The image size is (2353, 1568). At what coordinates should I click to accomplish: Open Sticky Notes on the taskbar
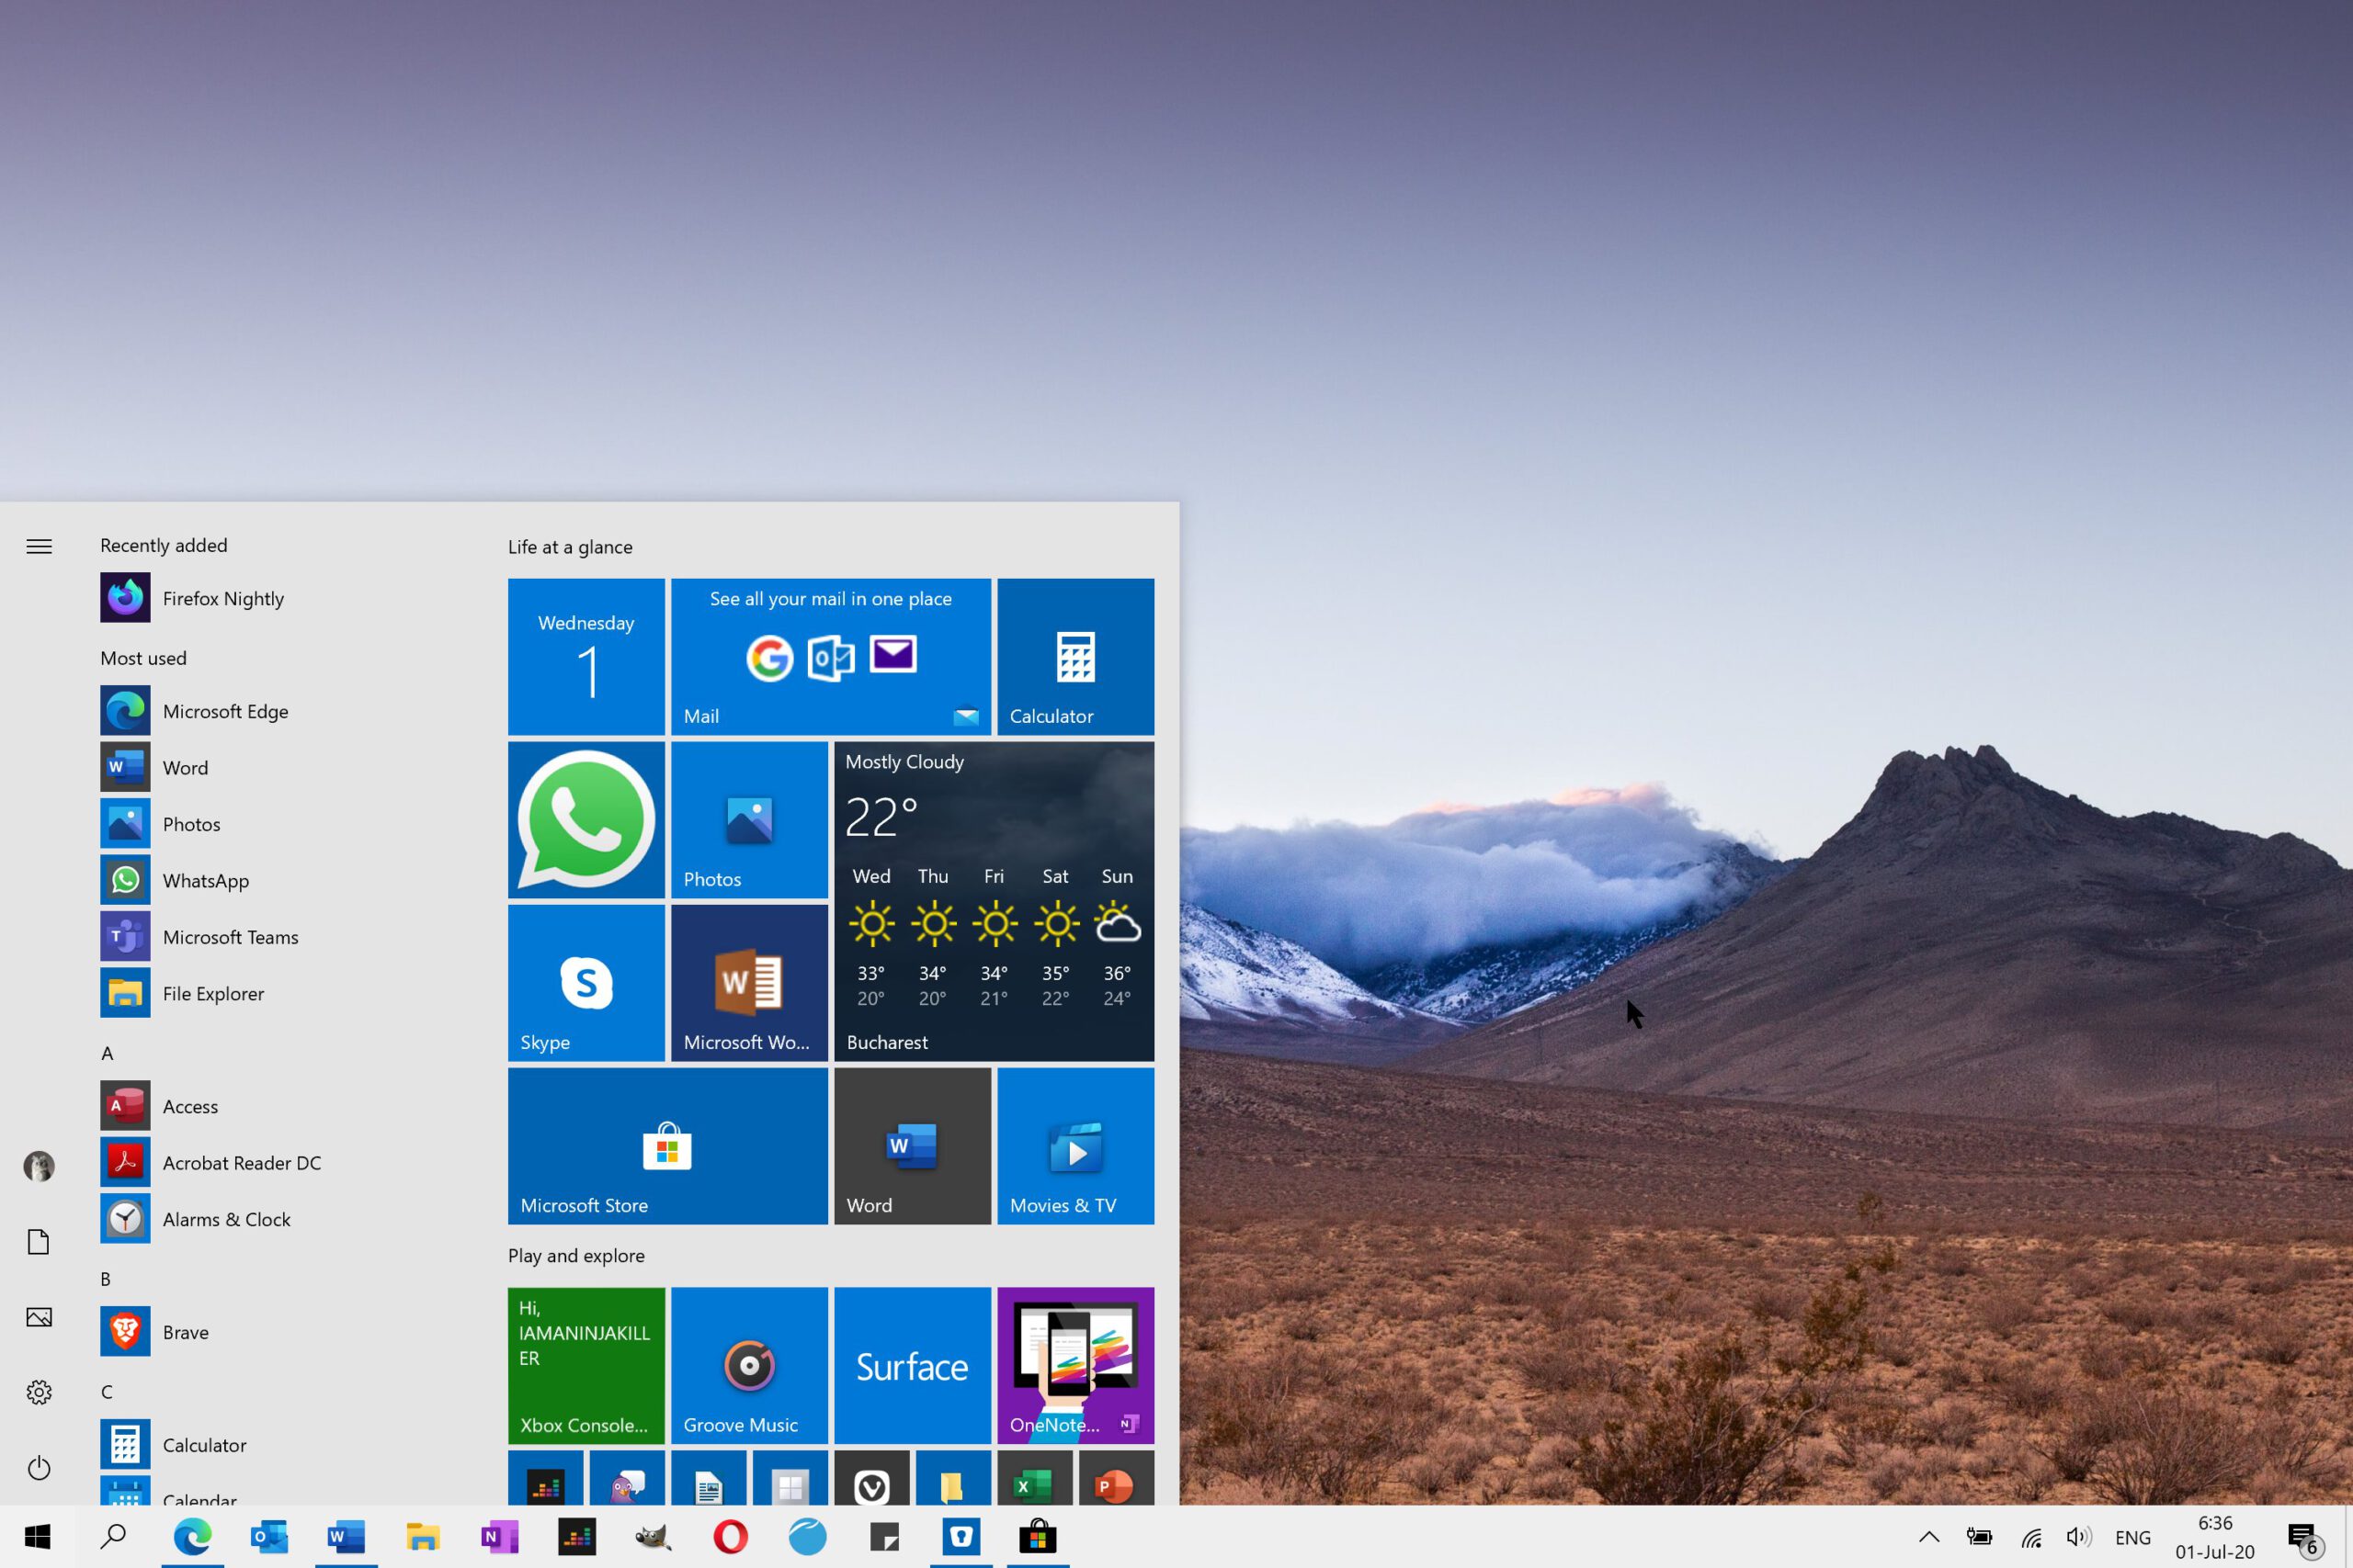pyautogui.click(x=884, y=1537)
